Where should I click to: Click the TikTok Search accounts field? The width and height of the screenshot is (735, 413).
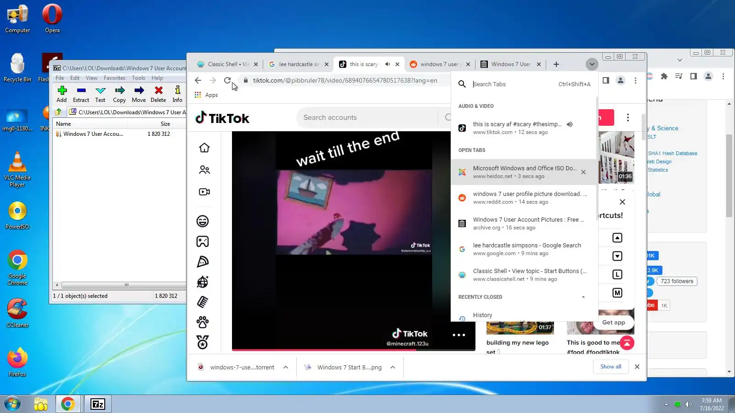(367, 117)
